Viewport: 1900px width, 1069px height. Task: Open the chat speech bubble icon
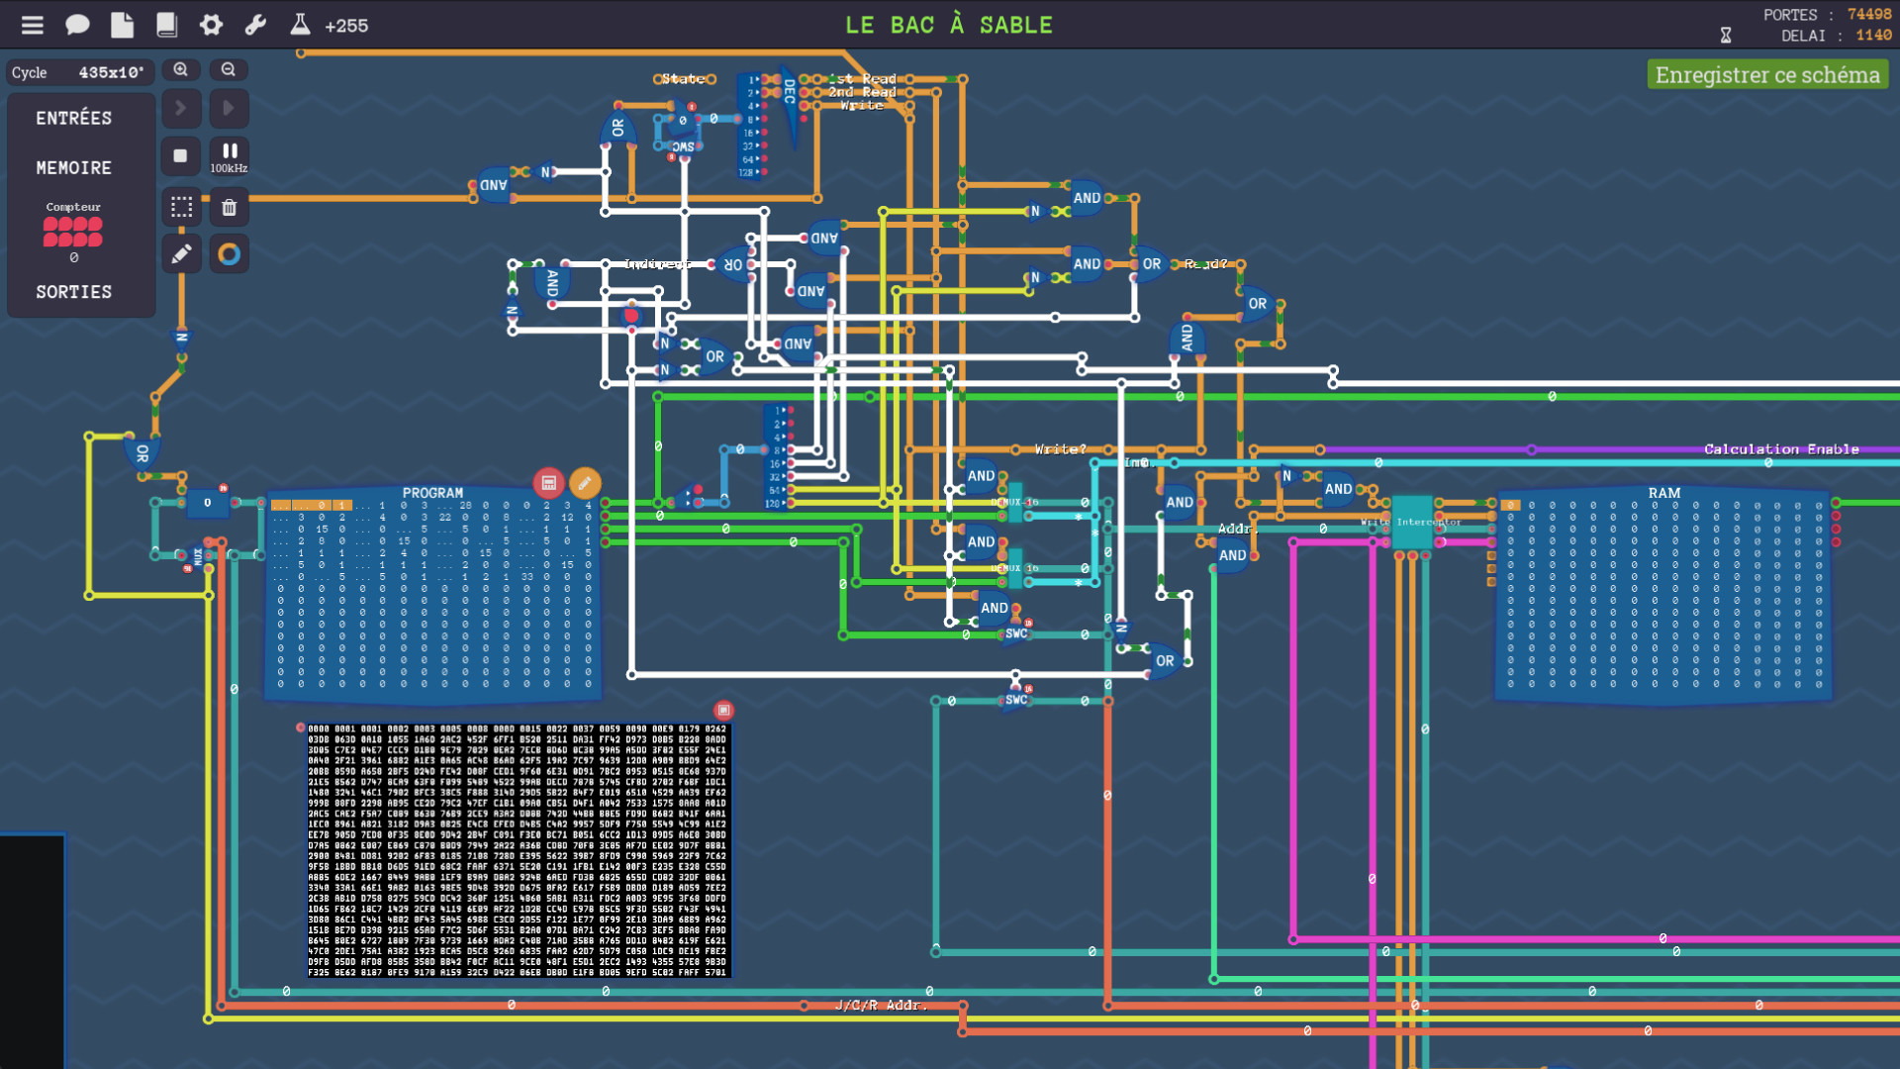[x=77, y=25]
